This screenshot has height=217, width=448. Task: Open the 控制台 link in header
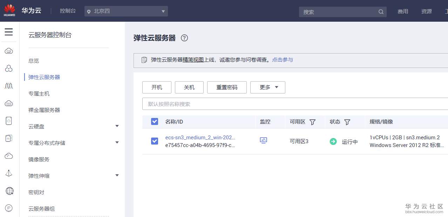68,11
